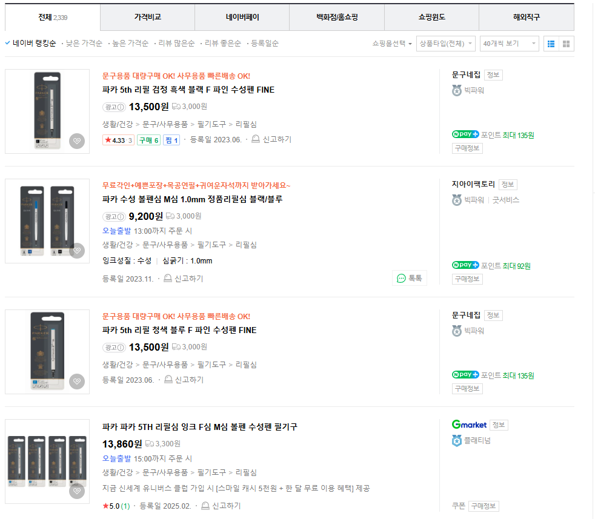The width and height of the screenshot is (595, 519).
Task: Go to the 쇼핑윈도 tab
Action: (x=431, y=17)
